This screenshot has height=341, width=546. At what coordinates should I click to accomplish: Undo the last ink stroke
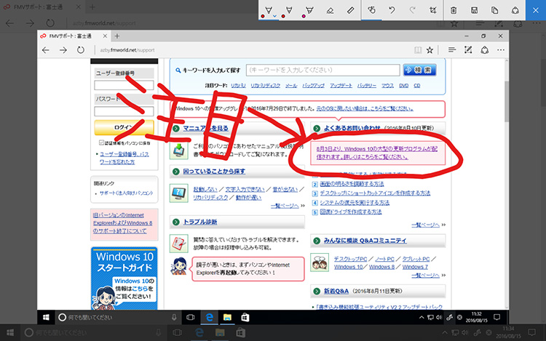pyautogui.click(x=392, y=10)
